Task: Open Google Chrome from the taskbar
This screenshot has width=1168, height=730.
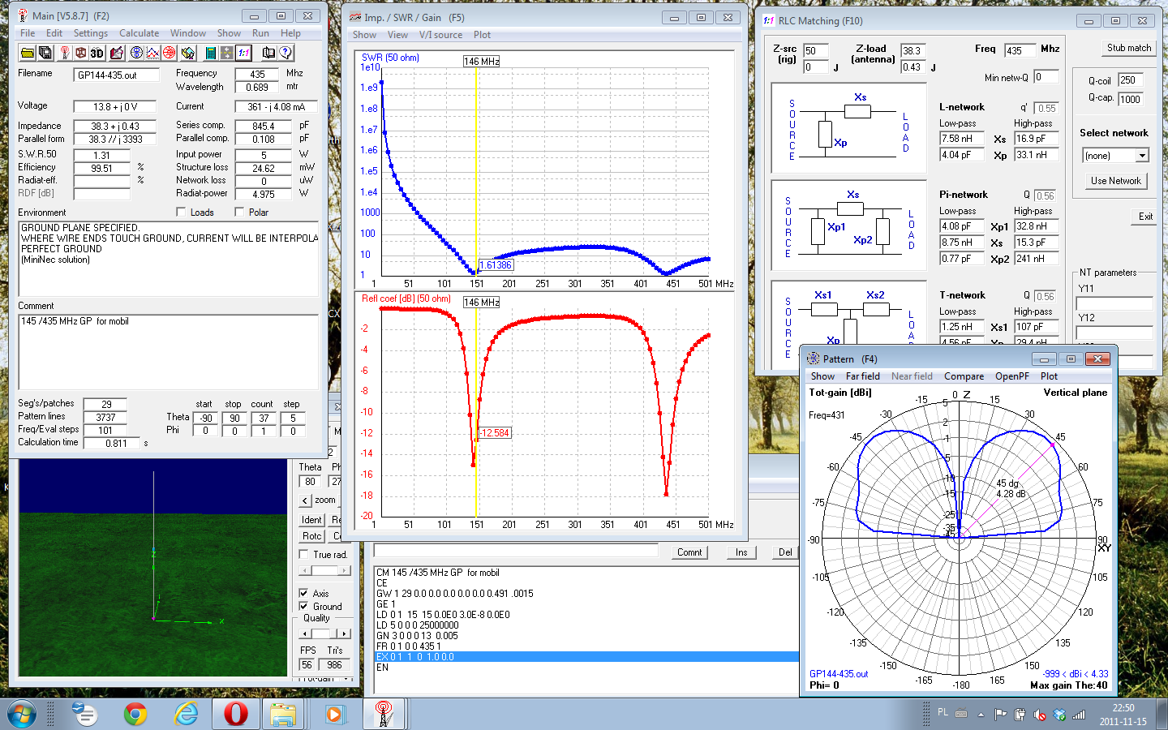Action: 135,714
